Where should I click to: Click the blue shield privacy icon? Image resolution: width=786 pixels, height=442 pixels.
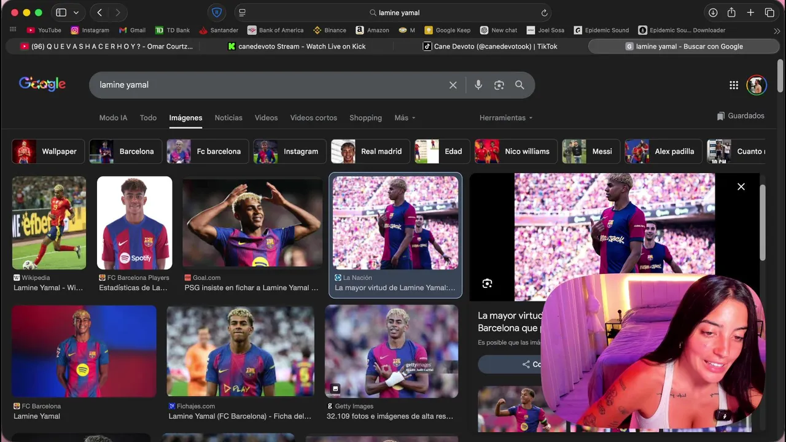[216, 12]
